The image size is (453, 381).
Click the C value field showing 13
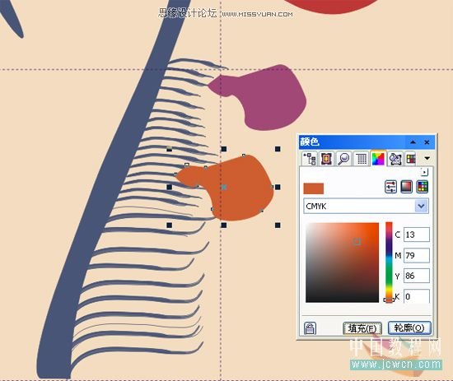click(x=416, y=235)
